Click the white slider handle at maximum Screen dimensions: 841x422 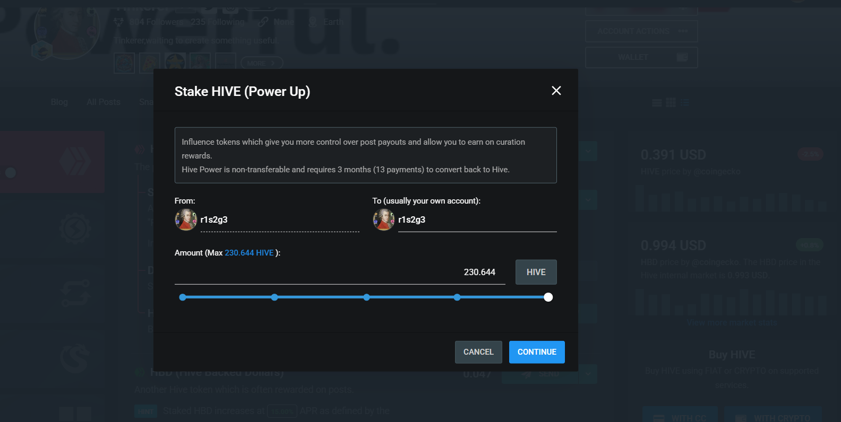(x=548, y=297)
